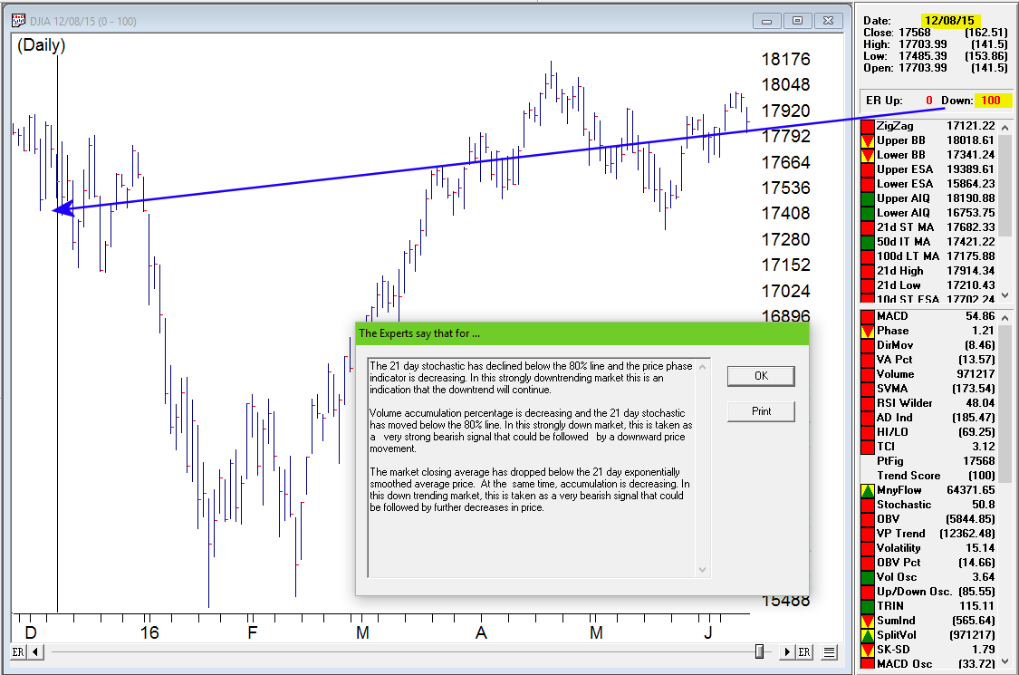This screenshot has width=1019, height=675.
Task: Click the (Daily) chart period label
Action: coord(41,45)
